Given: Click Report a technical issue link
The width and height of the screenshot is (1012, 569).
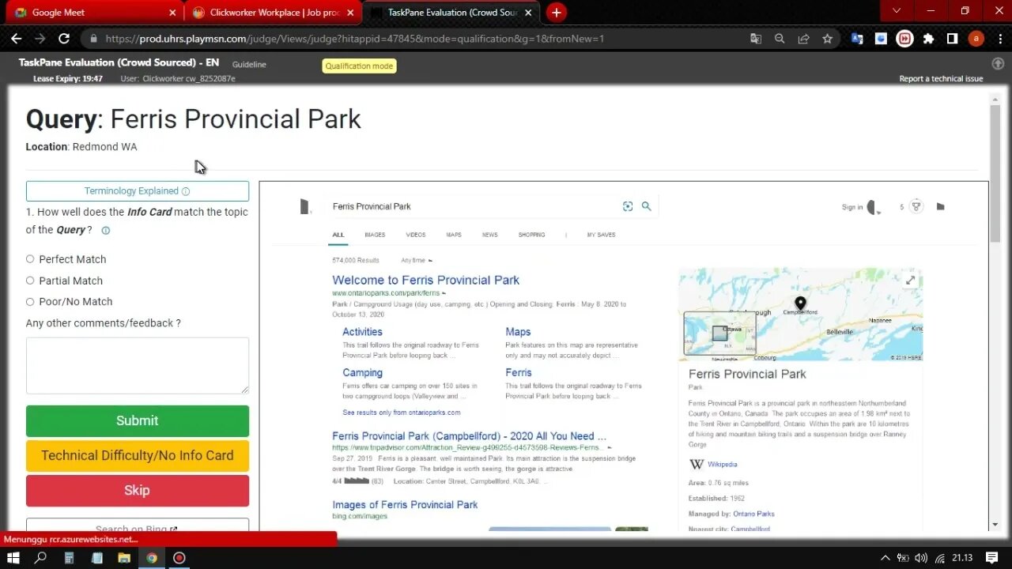Looking at the screenshot, I should coord(941,79).
